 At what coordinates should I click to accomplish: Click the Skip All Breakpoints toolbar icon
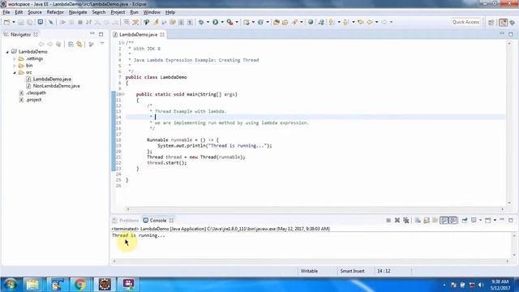point(50,22)
